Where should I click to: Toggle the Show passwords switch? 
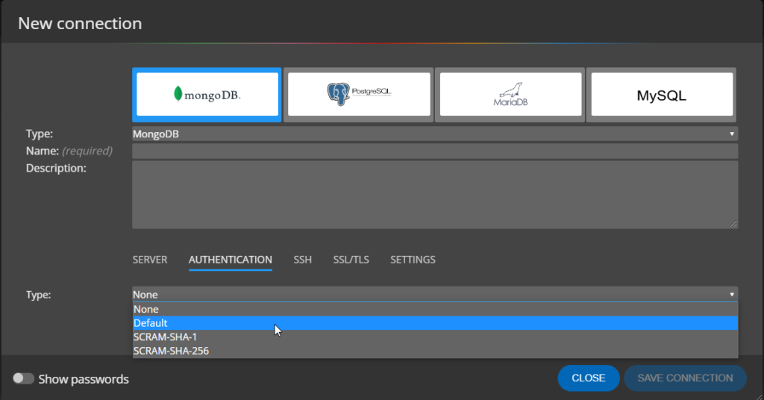coord(23,378)
